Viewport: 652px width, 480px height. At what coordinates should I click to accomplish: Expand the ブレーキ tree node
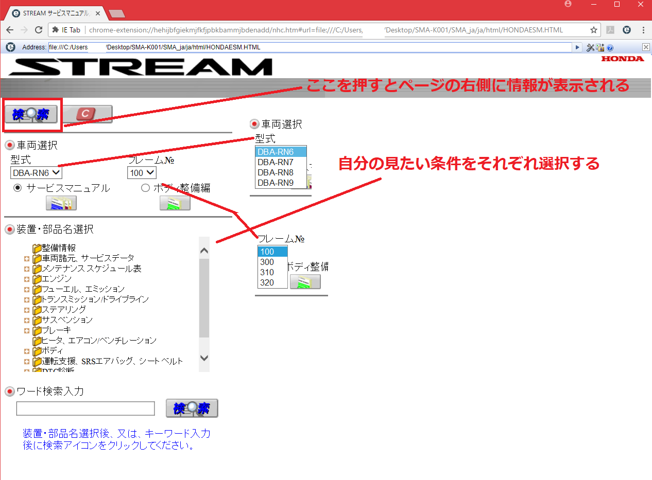(27, 330)
